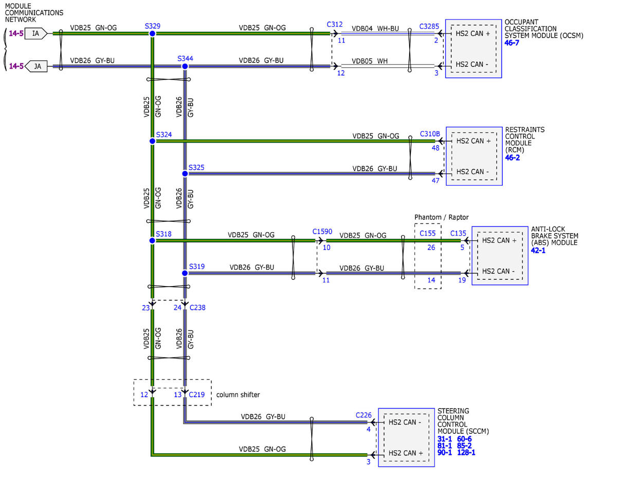617x477 pixels.
Task: Select connector label C1590
Action: 322,233
